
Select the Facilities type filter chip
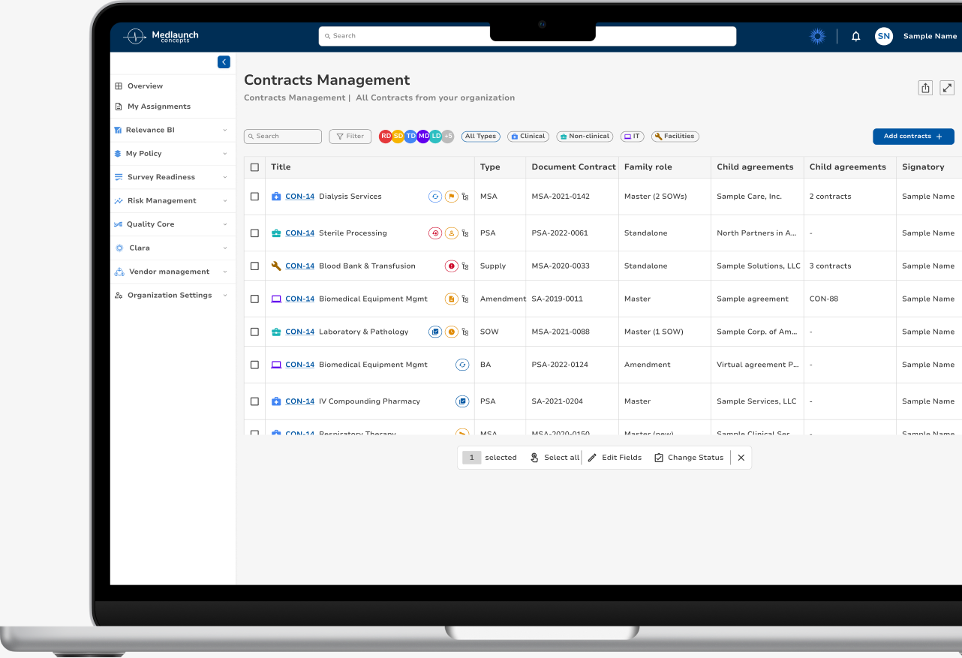point(675,137)
